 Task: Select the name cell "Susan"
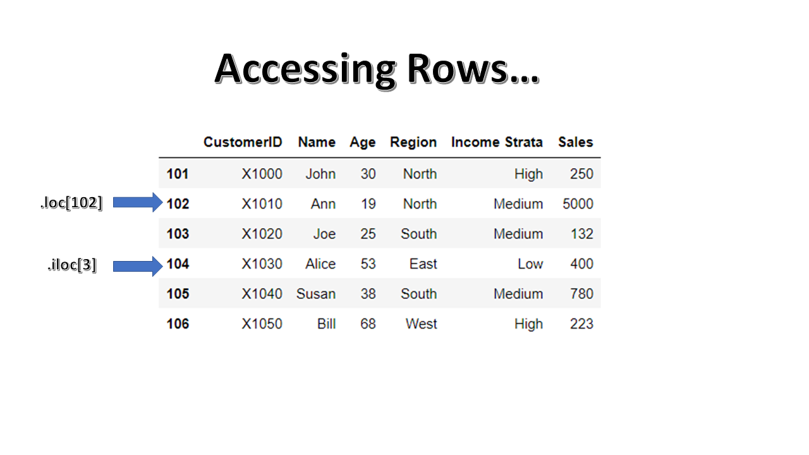pos(316,294)
